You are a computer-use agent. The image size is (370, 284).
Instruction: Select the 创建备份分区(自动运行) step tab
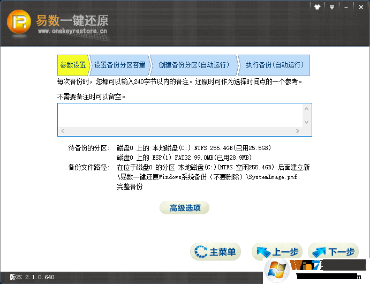(194, 65)
